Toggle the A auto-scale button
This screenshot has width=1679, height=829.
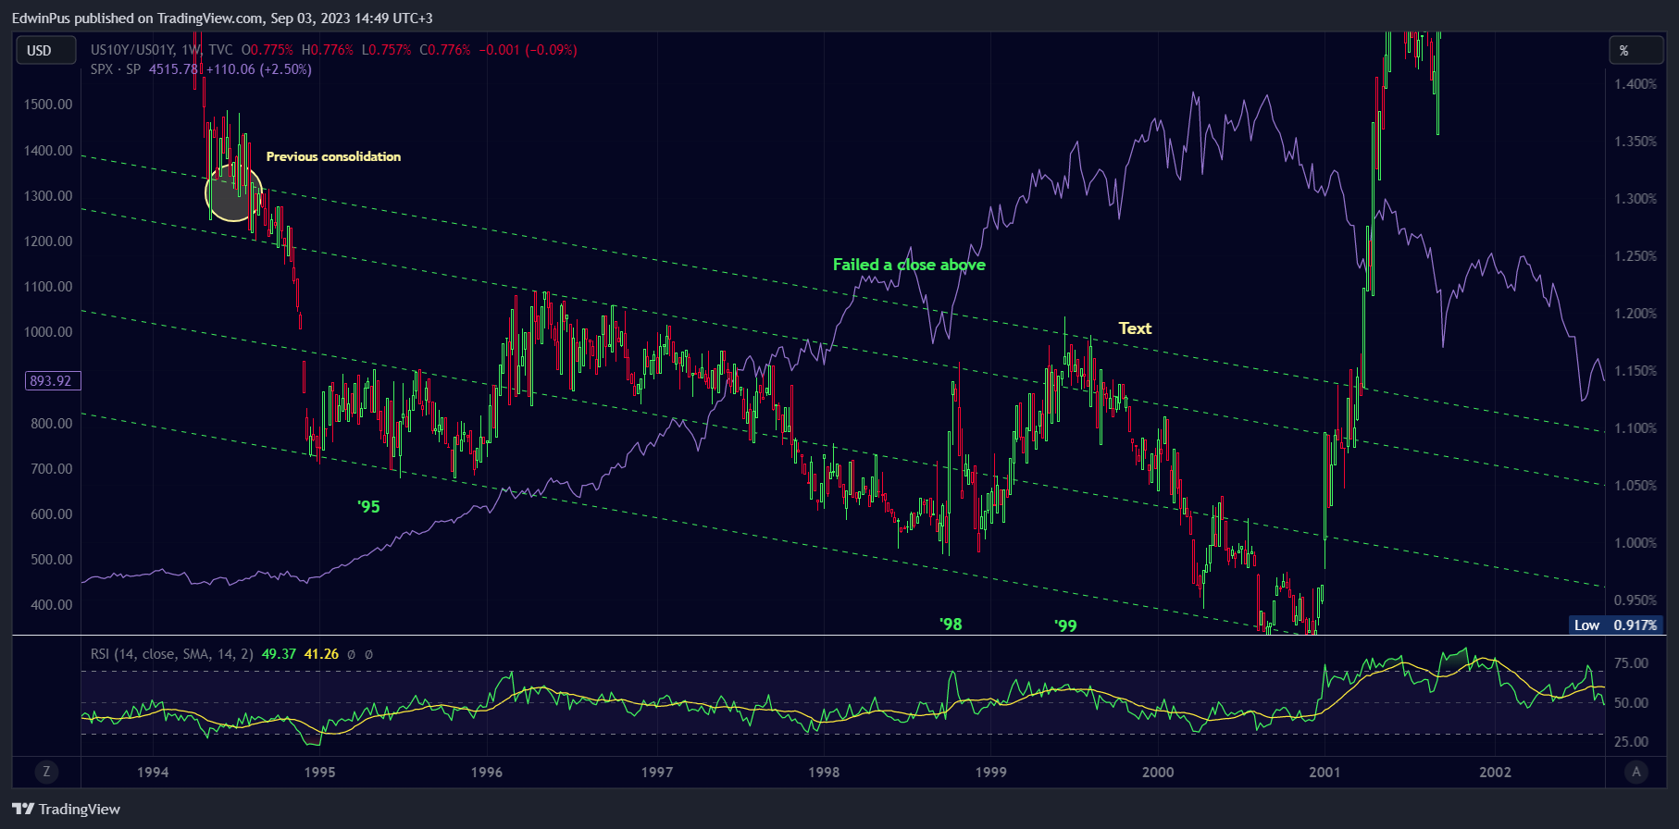tap(1636, 772)
